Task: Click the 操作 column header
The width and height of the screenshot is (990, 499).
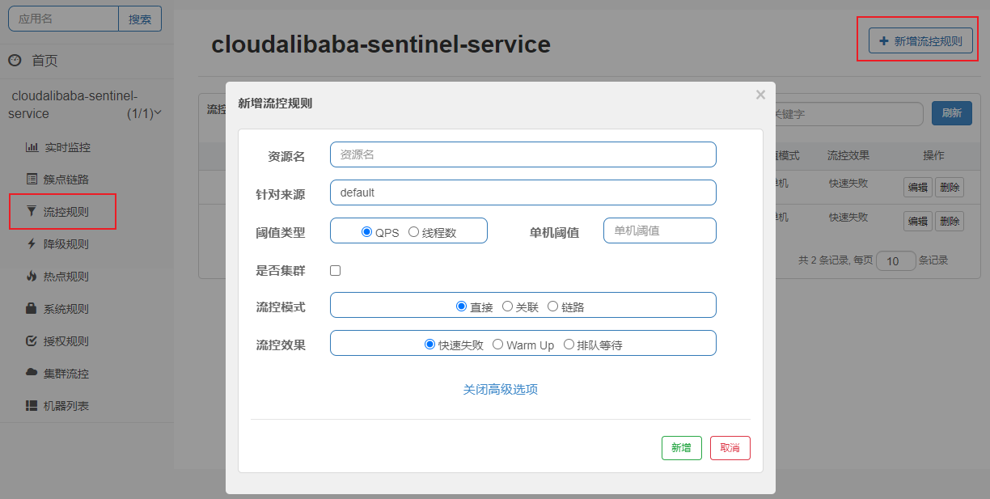Action: 933,155
